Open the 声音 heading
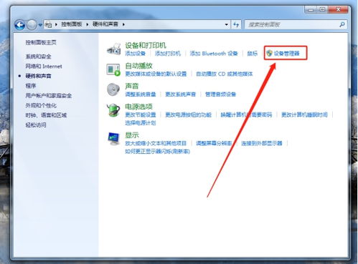The width and height of the screenshot is (358, 264). pyautogui.click(x=132, y=86)
